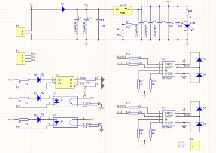Click the D5 diode symbol
This screenshot has height=153, width=216.
[199, 60]
